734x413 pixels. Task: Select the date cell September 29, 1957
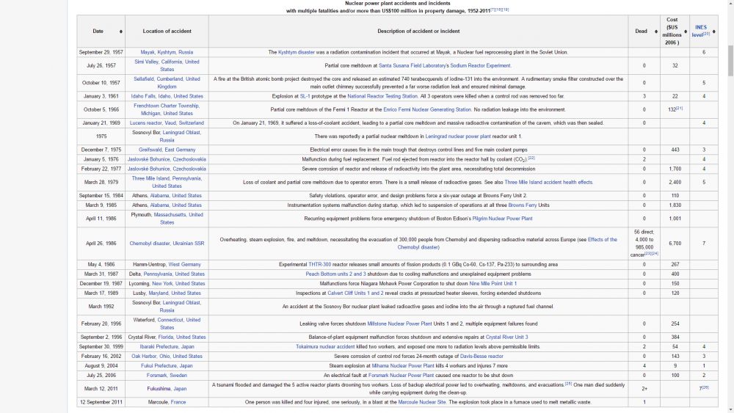[101, 52]
